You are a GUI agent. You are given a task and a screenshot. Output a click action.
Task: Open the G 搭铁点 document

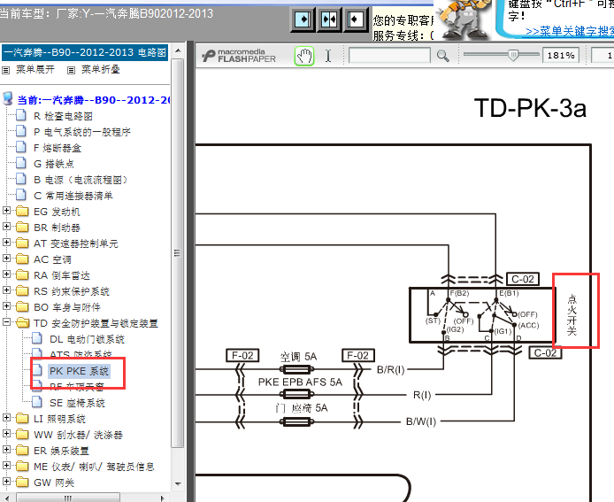[x=54, y=164]
